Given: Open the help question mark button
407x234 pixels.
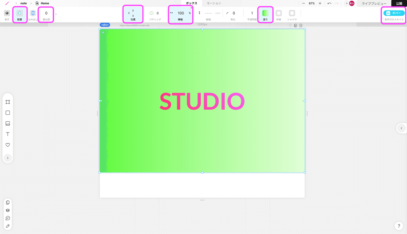Looking at the screenshot, I should tap(399, 226).
